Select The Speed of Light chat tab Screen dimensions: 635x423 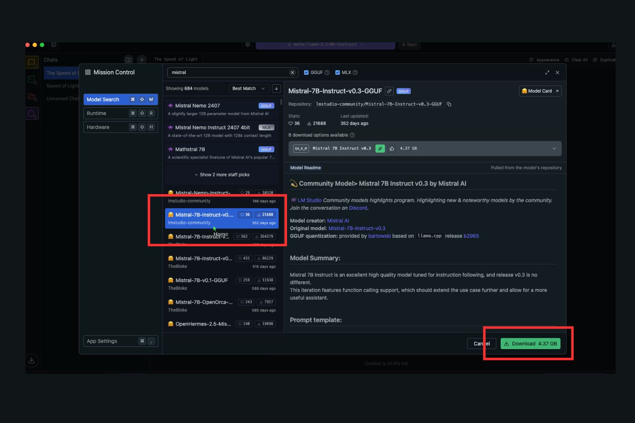point(176,59)
